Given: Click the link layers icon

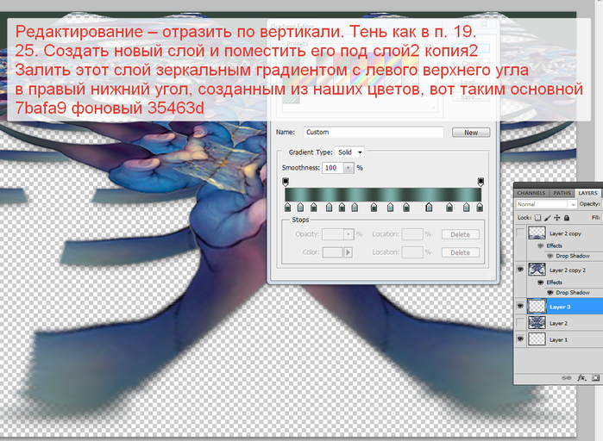Looking at the screenshot, I should [567, 378].
